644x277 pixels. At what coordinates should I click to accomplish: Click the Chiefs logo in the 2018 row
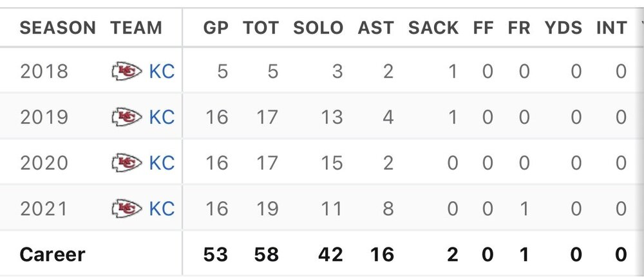126,71
